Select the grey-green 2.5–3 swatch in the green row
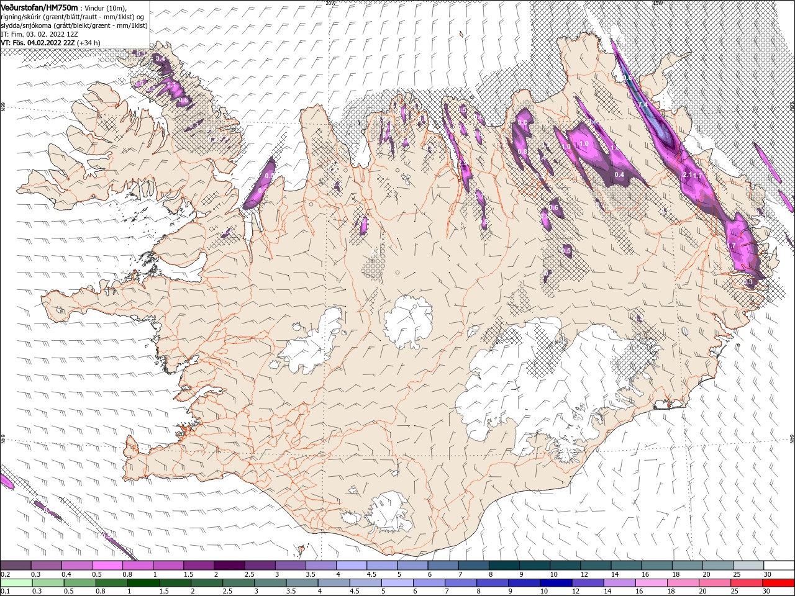 tap(238, 583)
